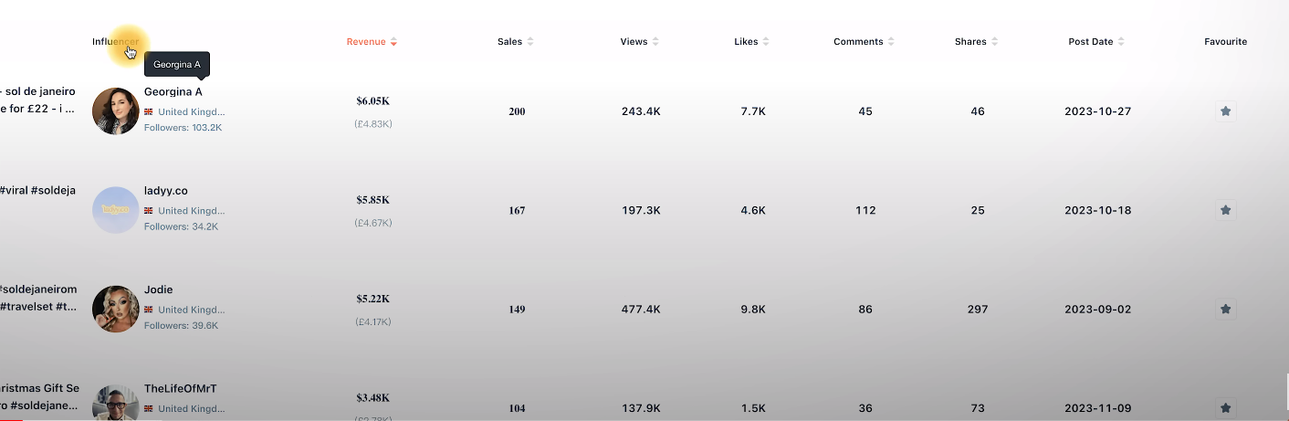
Task: Toggle the favourite star for ladyy.co
Action: coord(1226,210)
